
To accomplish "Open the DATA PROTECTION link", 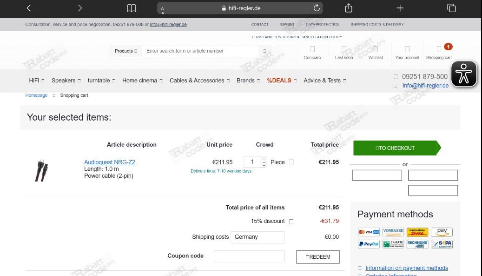I will [323, 24].
